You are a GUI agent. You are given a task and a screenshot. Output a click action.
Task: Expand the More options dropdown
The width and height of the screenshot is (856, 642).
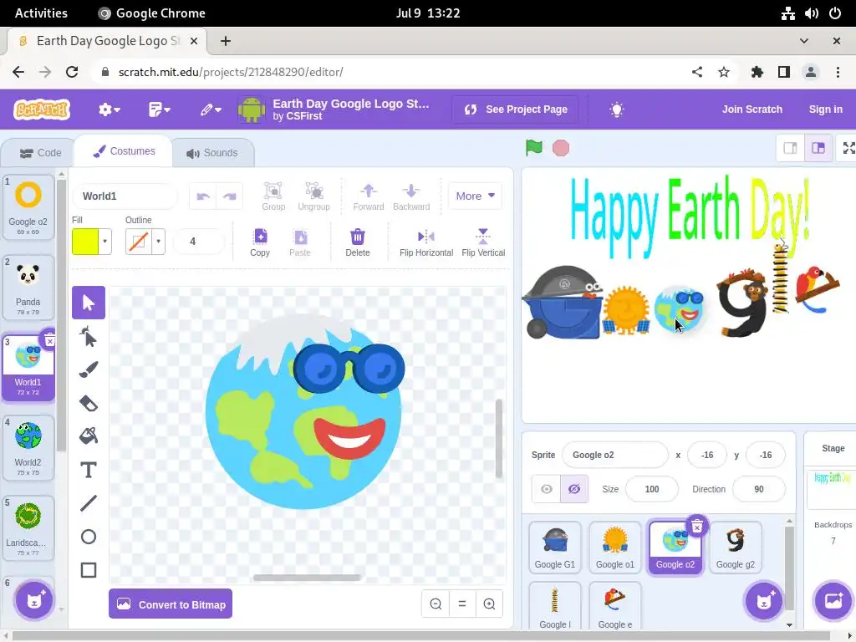point(475,196)
